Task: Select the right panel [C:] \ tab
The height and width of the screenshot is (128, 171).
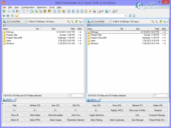Action: coord(93,100)
